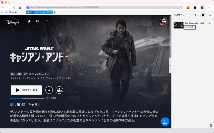Click the URL address bar
The height and width of the screenshot is (133, 214).
coord(104,7)
